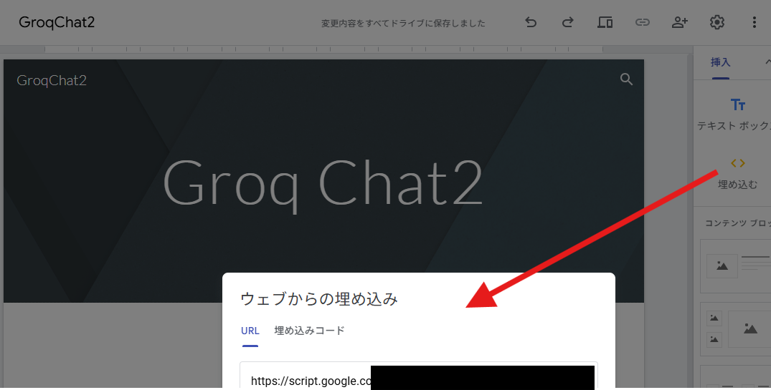The width and height of the screenshot is (771, 390).
Task: Click the ウェブからの埋め込み dialog title
Action: pos(319,298)
